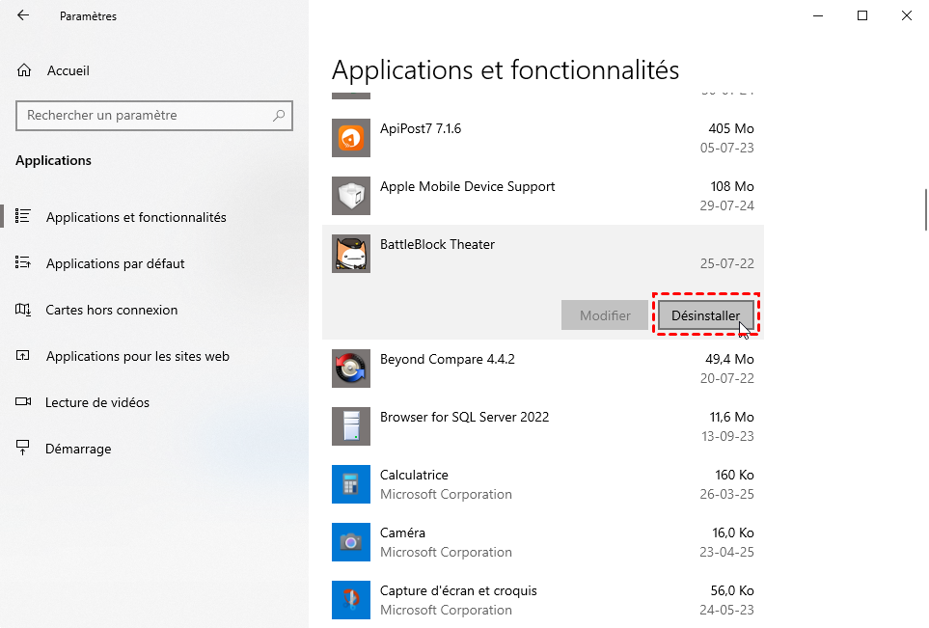This screenshot has width=929, height=628.
Task: Go to Cartes hors connexion
Action: 111,310
